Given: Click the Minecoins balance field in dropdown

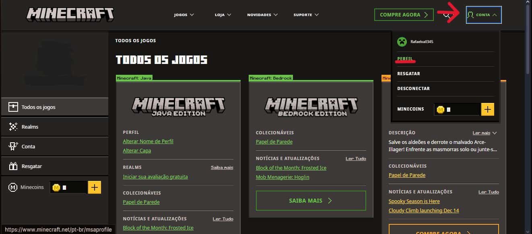Looking at the screenshot, I should pyautogui.click(x=457, y=109).
